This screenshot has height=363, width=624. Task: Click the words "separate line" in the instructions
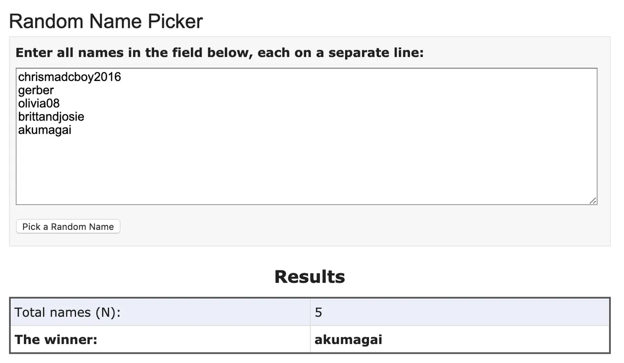[376, 53]
